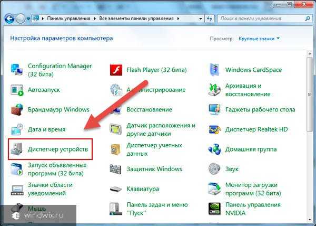The image size is (316, 226).
Task: Open the Дата и время link
Action: point(46,129)
